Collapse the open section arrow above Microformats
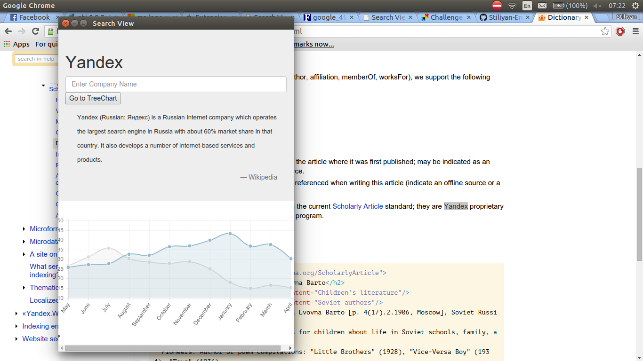The height and width of the screenshot is (361, 643). (x=43, y=86)
